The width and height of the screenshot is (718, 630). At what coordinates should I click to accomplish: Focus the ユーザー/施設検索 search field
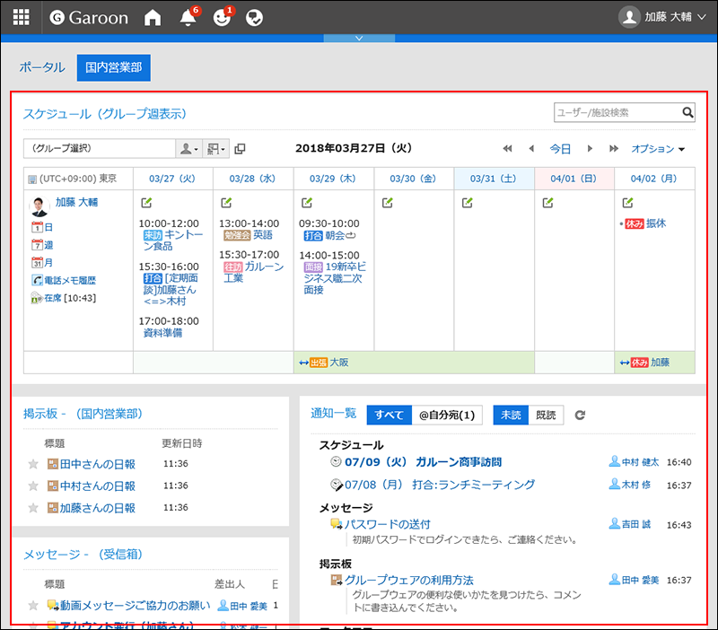coord(617,113)
